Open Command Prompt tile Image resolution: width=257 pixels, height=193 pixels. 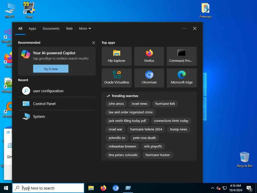pyautogui.click(x=181, y=56)
